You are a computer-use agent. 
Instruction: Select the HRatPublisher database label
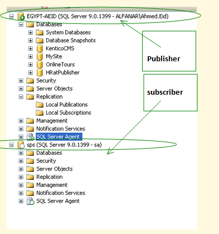pyautogui.click(x=62, y=72)
